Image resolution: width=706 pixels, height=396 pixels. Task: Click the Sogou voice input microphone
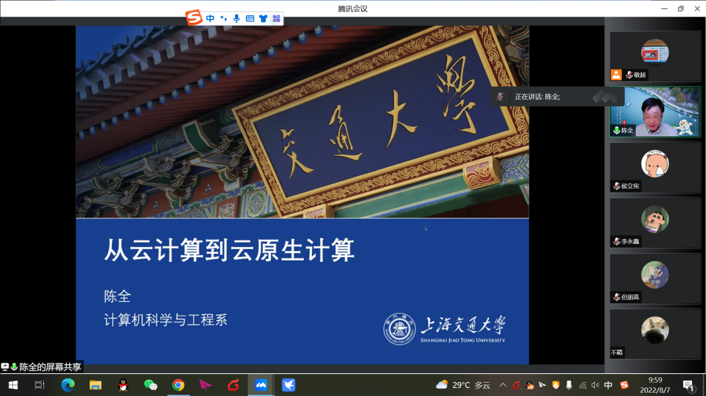point(236,19)
